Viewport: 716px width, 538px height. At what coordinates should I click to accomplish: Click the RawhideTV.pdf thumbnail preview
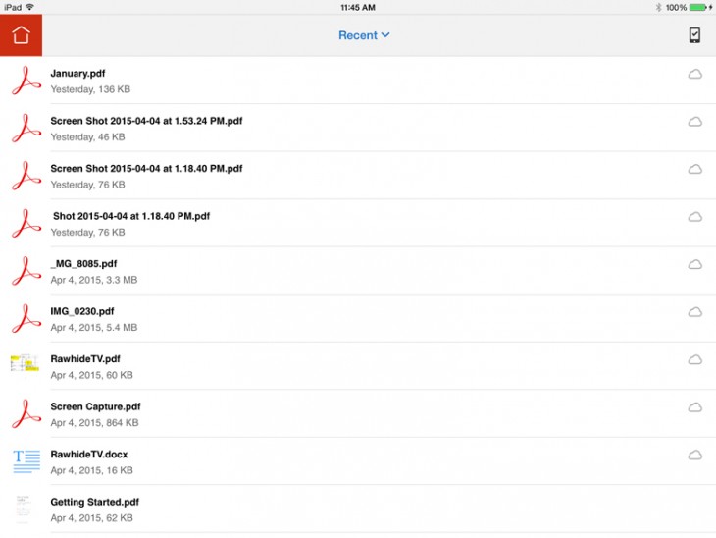coord(25,363)
